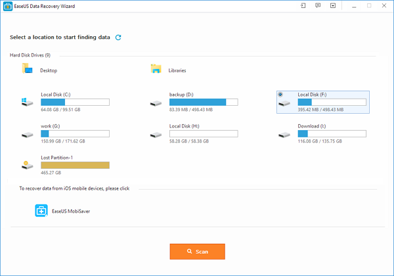Click the orange Scan button
This screenshot has height=276, width=394.
197,251
